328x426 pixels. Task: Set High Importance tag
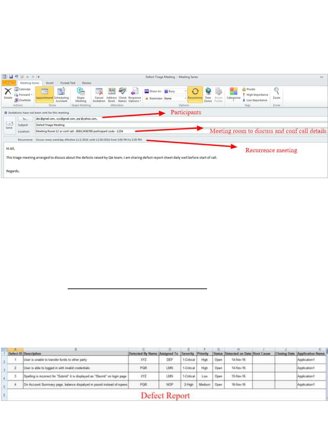(x=255, y=95)
